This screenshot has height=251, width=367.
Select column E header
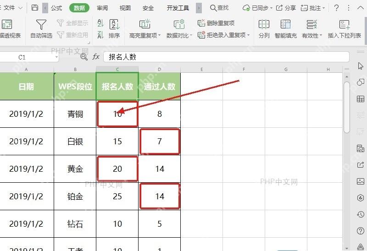click(201, 69)
